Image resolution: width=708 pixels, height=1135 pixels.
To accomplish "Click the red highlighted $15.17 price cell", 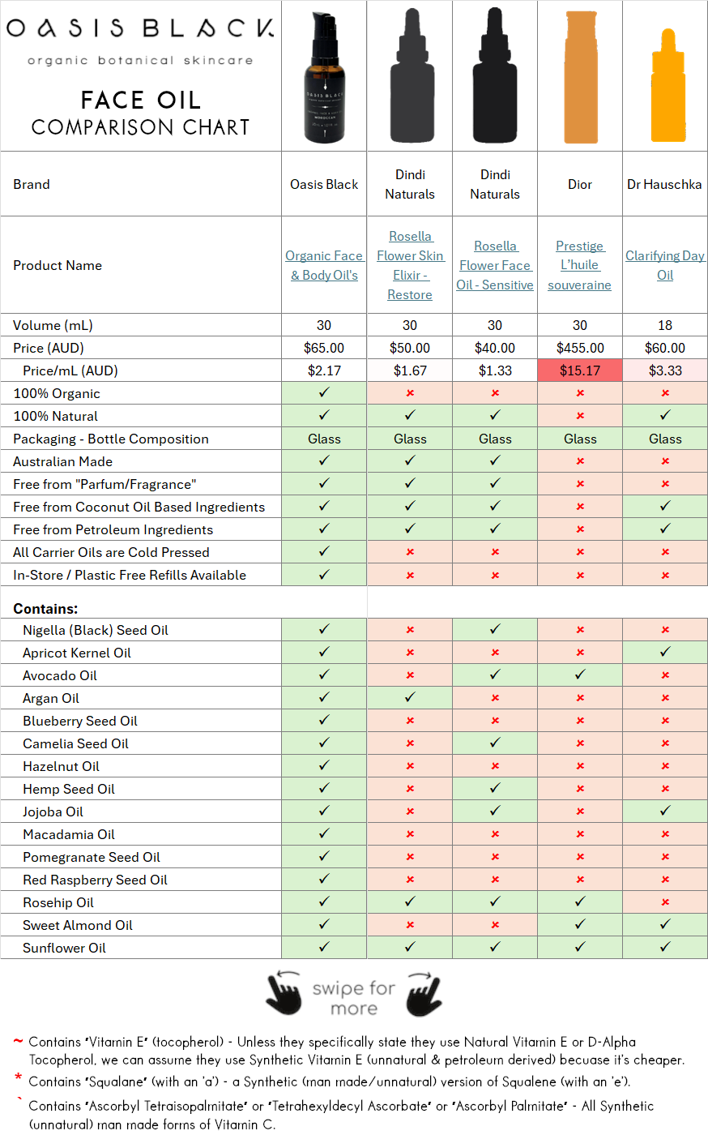I will [580, 370].
